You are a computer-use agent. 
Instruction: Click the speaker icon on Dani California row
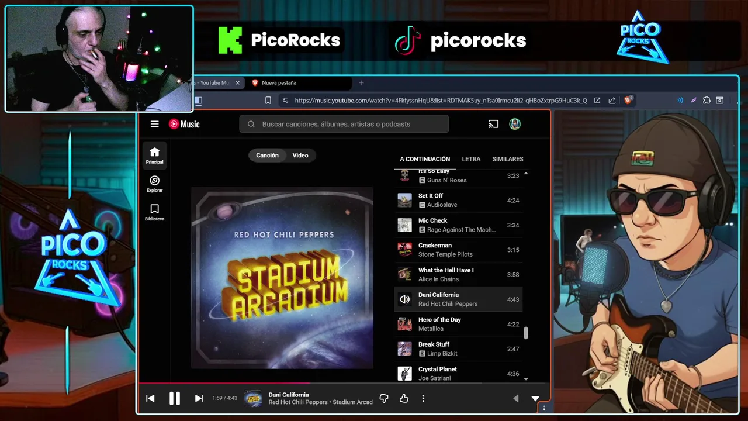pos(404,299)
